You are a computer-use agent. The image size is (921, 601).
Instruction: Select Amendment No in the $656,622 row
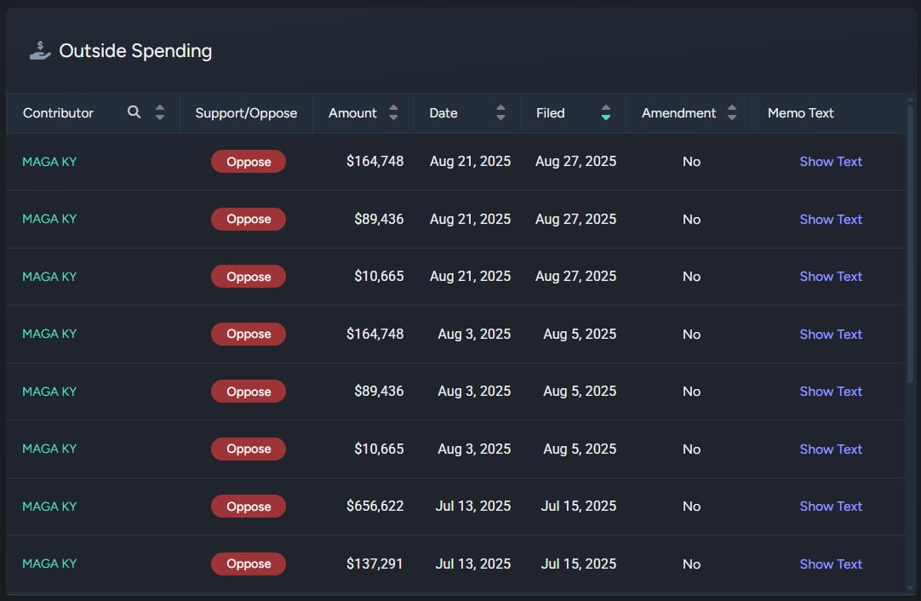coord(691,507)
